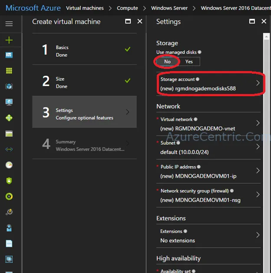This screenshot has height=273, width=271.
Task: Show info for Network security group (firewall)
Action: click(232, 191)
